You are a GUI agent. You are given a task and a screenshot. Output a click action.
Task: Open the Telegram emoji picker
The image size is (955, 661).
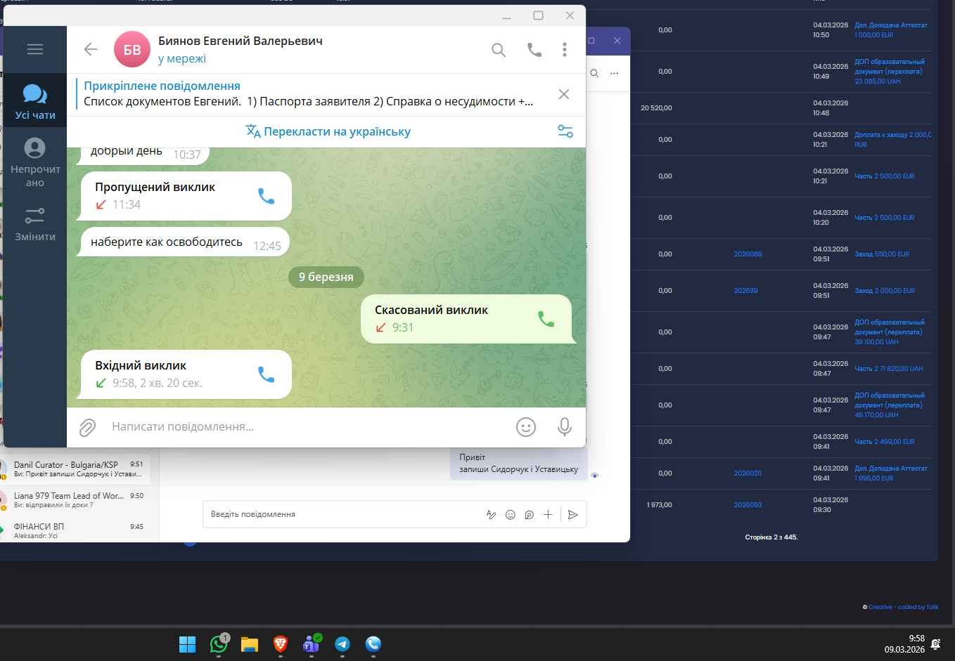pos(526,427)
